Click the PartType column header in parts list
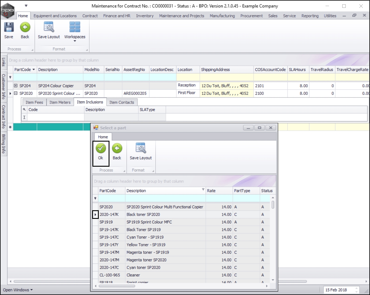This screenshot has width=370, height=295. 246,191
